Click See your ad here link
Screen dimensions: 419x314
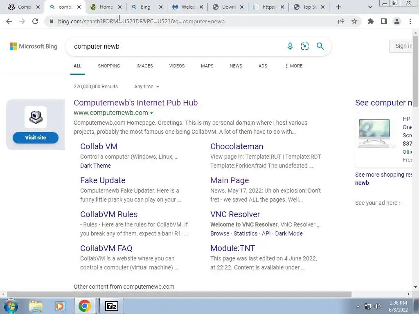(378, 203)
